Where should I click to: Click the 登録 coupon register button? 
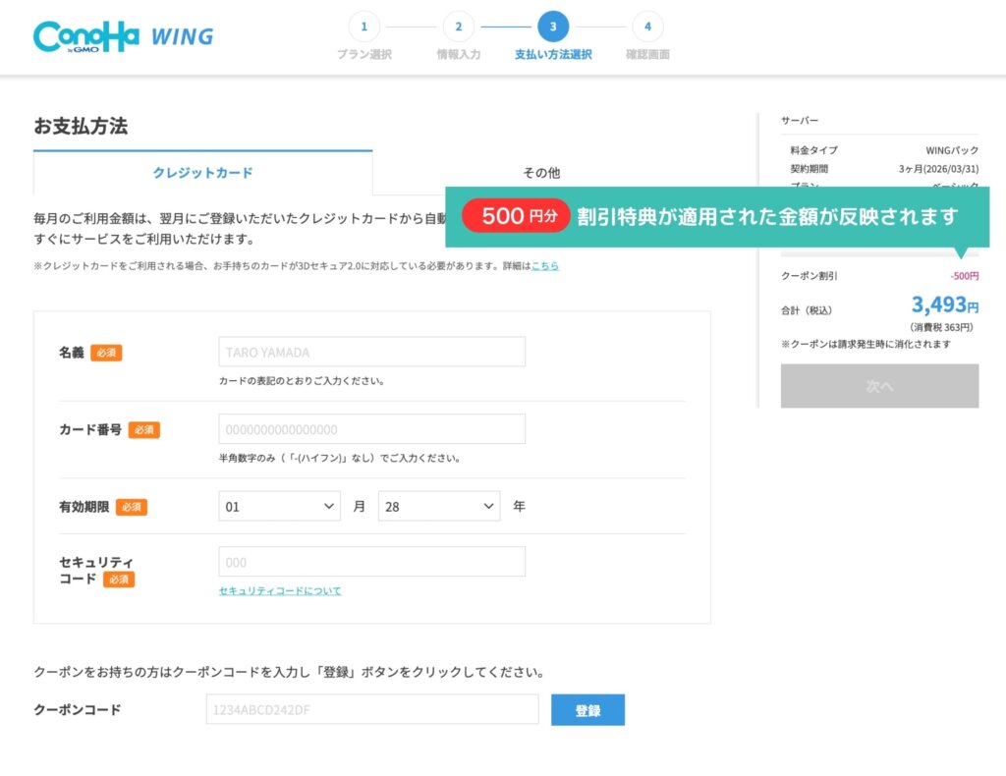(x=588, y=709)
